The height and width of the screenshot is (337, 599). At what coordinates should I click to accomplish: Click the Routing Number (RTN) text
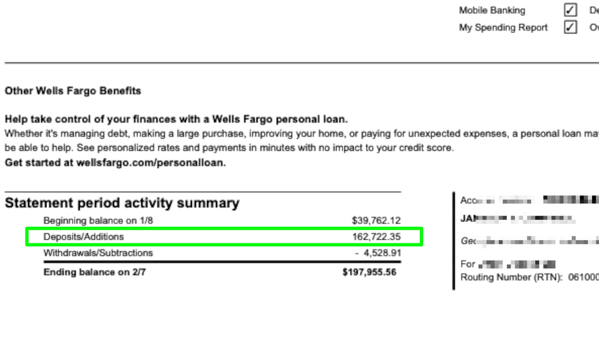tap(511, 277)
